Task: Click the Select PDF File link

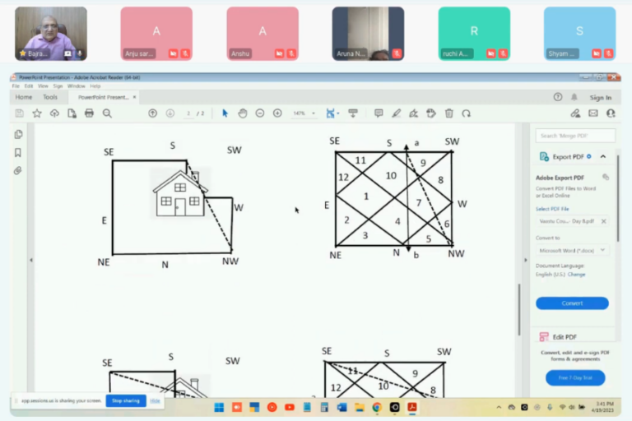Action: [x=552, y=209]
